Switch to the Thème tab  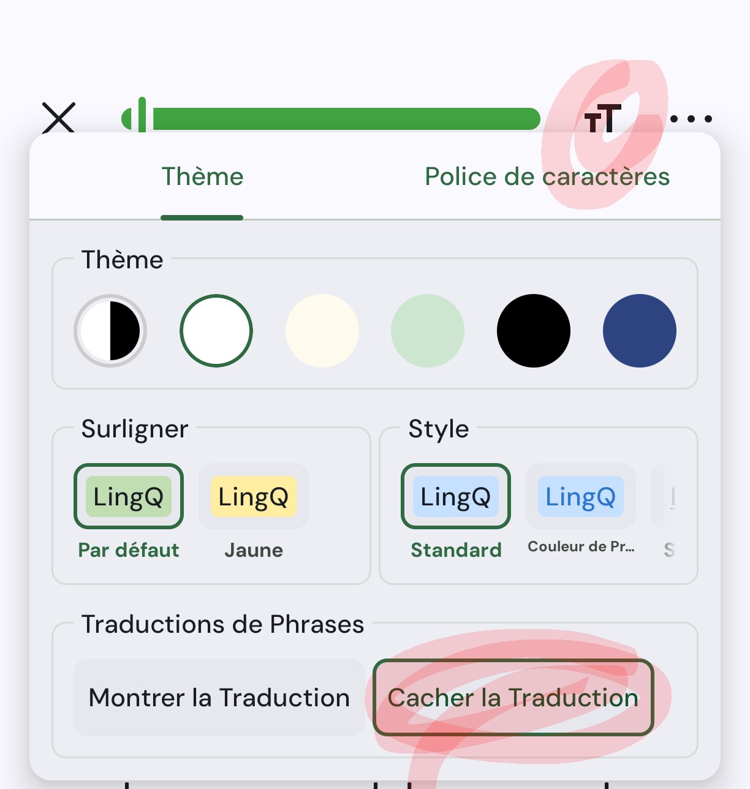202,177
